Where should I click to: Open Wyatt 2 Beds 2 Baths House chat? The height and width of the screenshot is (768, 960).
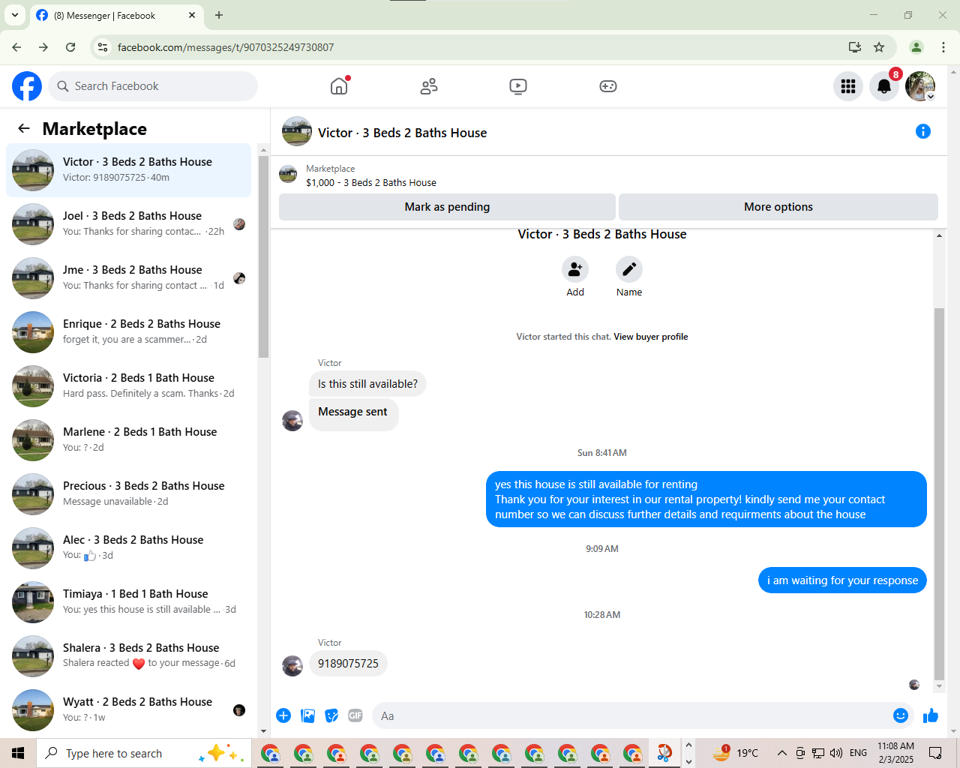click(x=129, y=710)
